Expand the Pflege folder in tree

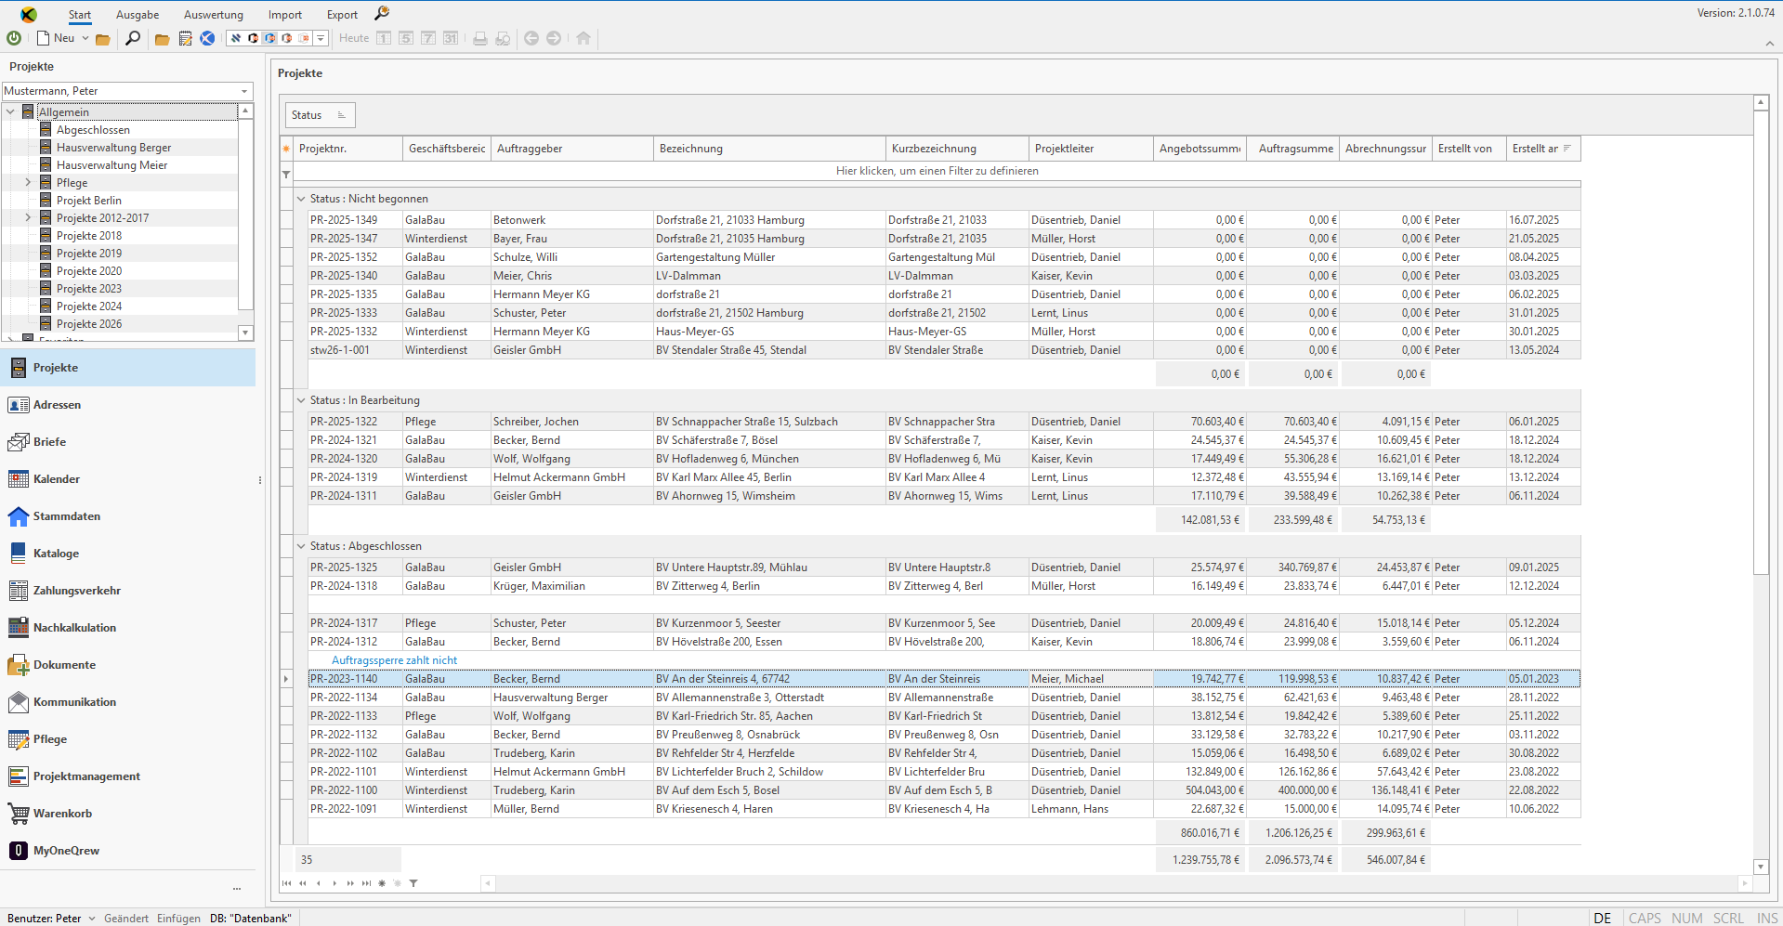(28, 183)
